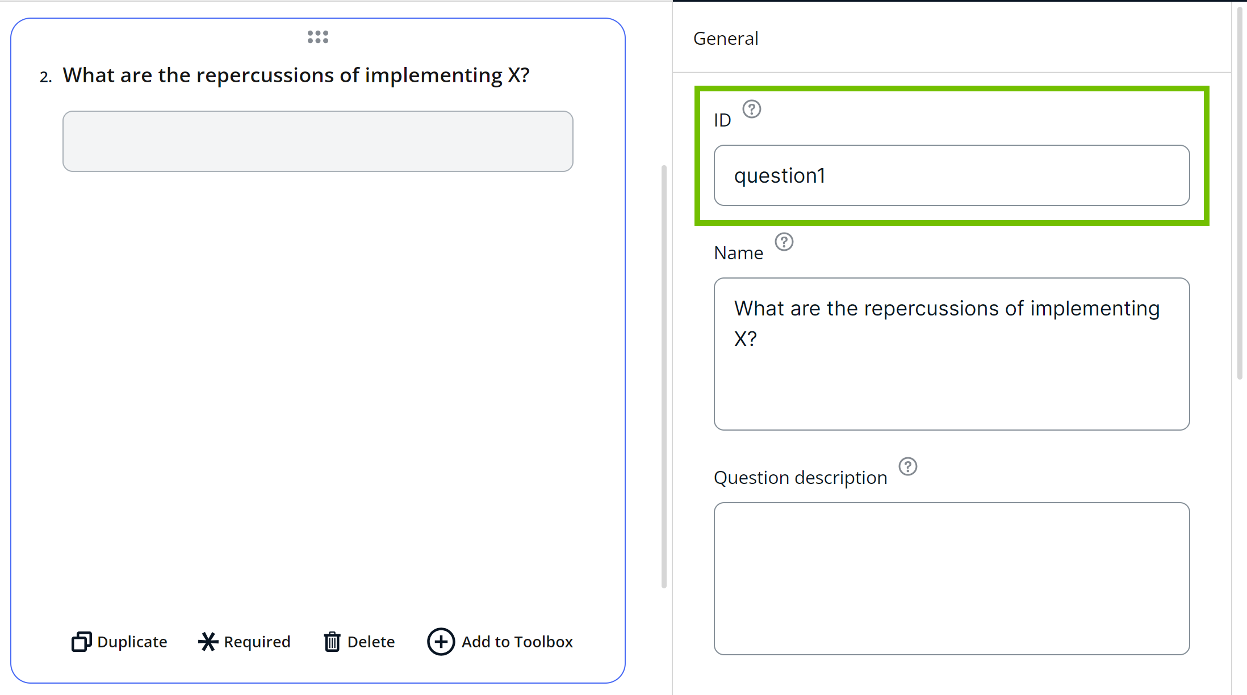Click the empty Question description box
The image size is (1247, 695).
[x=951, y=578]
